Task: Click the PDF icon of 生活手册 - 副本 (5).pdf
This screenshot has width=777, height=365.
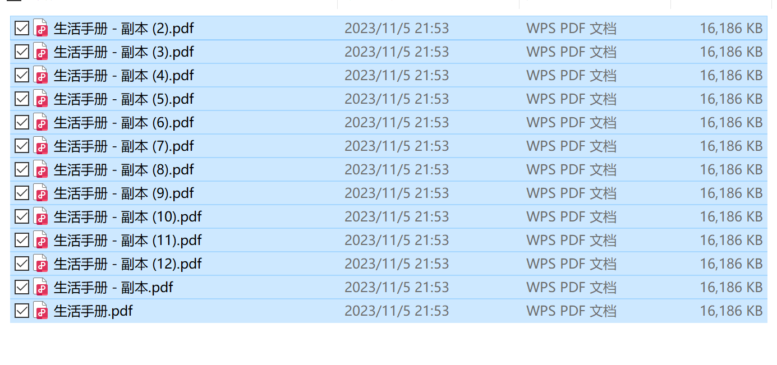Action: (40, 99)
